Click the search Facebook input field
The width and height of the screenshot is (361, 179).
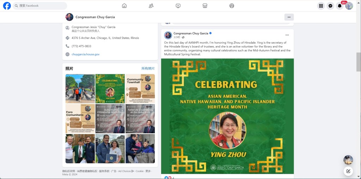tap(40, 6)
